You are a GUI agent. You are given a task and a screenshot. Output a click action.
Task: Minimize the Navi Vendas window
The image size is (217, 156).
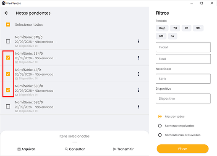[x=191, y=3]
